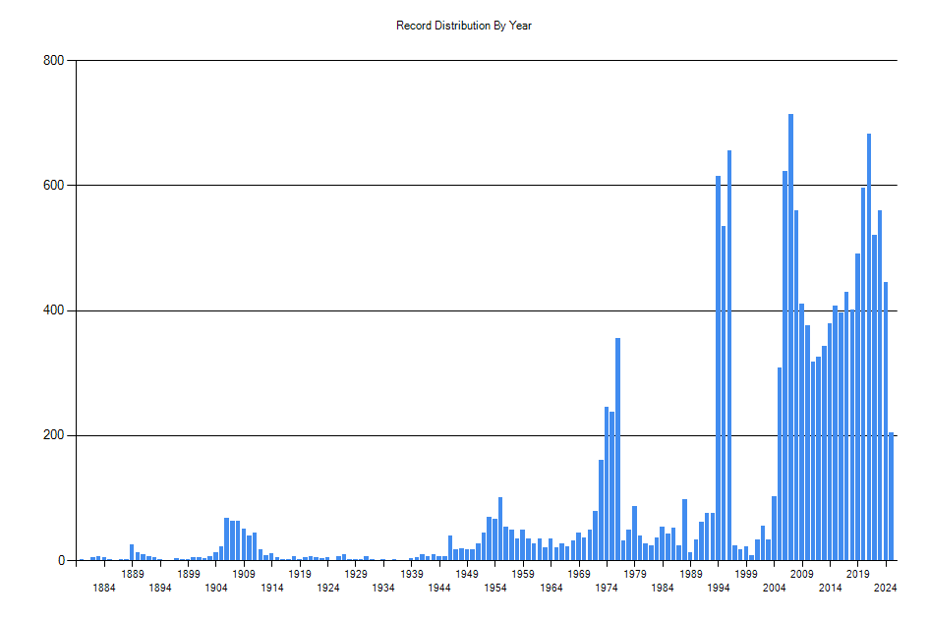Click the 1955 bar reaching about 100

(500, 529)
